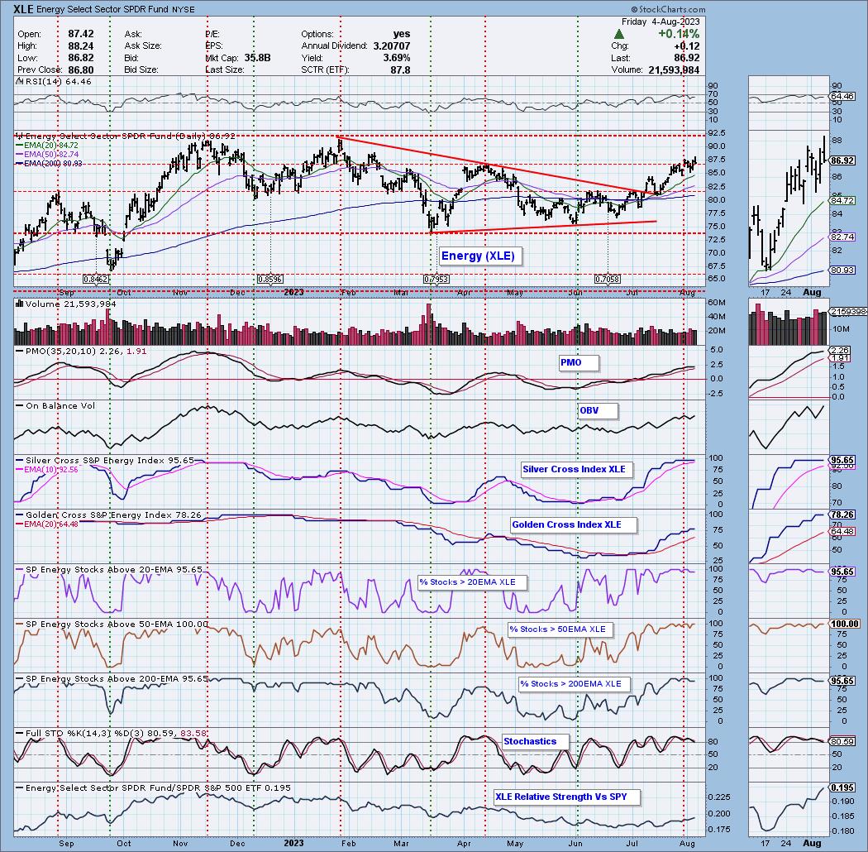Image resolution: width=868 pixels, height=852 pixels.
Task: Click the pink EMA(10) 92.56 legend
Action: [47, 469]
